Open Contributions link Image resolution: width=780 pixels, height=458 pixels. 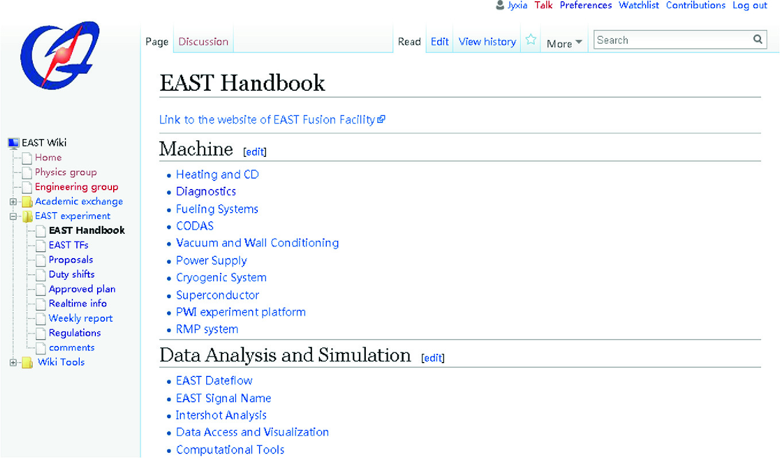(x=696, y=5)
